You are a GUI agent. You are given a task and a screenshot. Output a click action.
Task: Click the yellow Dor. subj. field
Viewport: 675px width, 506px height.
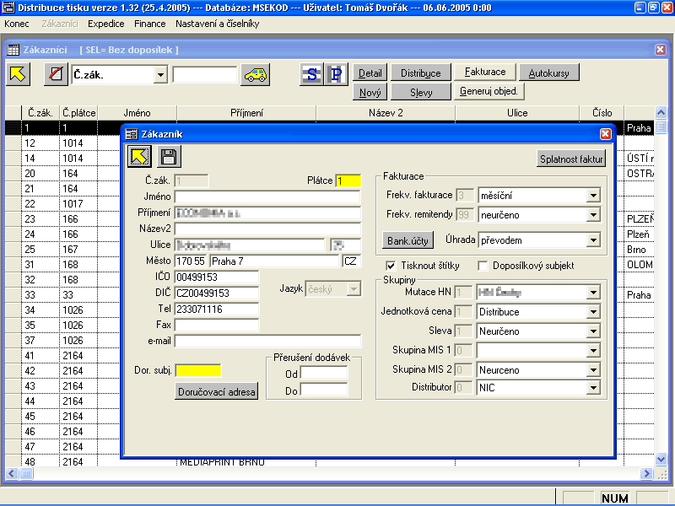click(x=197, y=370)
